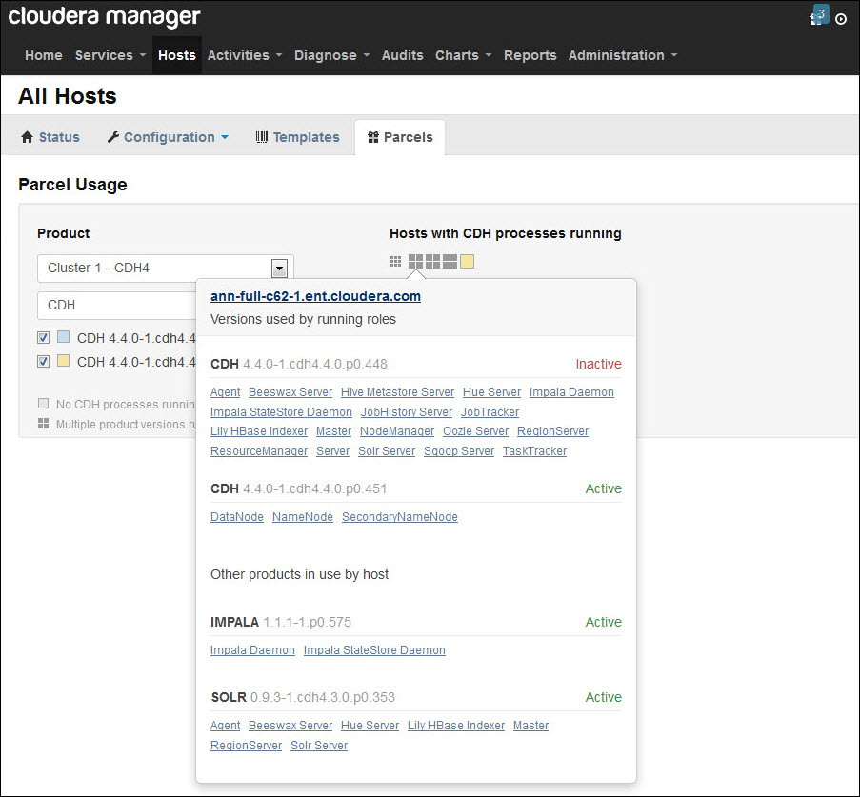This screenshot has height=797, width=860.
Task: Click the Agent link under CDH p0.448
Action: pos(226,392)
